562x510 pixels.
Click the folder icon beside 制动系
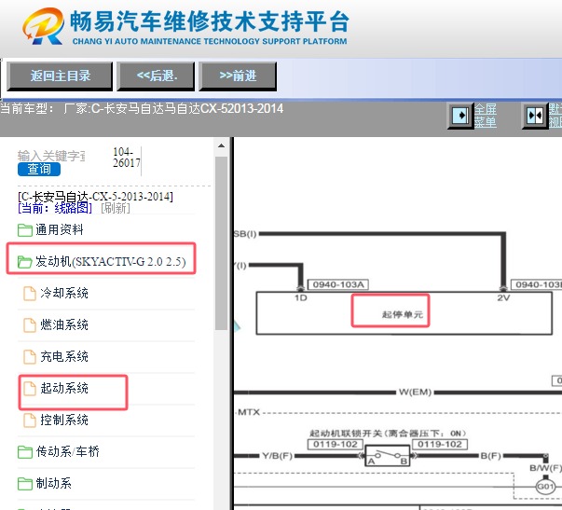[25, 484]
